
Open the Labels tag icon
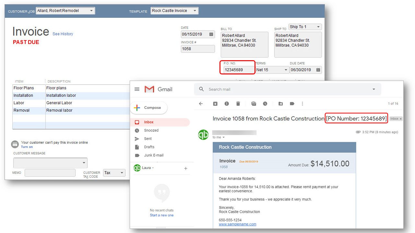tap(292, 104)
